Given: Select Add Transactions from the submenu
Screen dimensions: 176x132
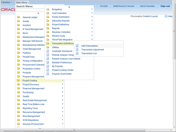Looking at the screenshot, I should point(90,46).
